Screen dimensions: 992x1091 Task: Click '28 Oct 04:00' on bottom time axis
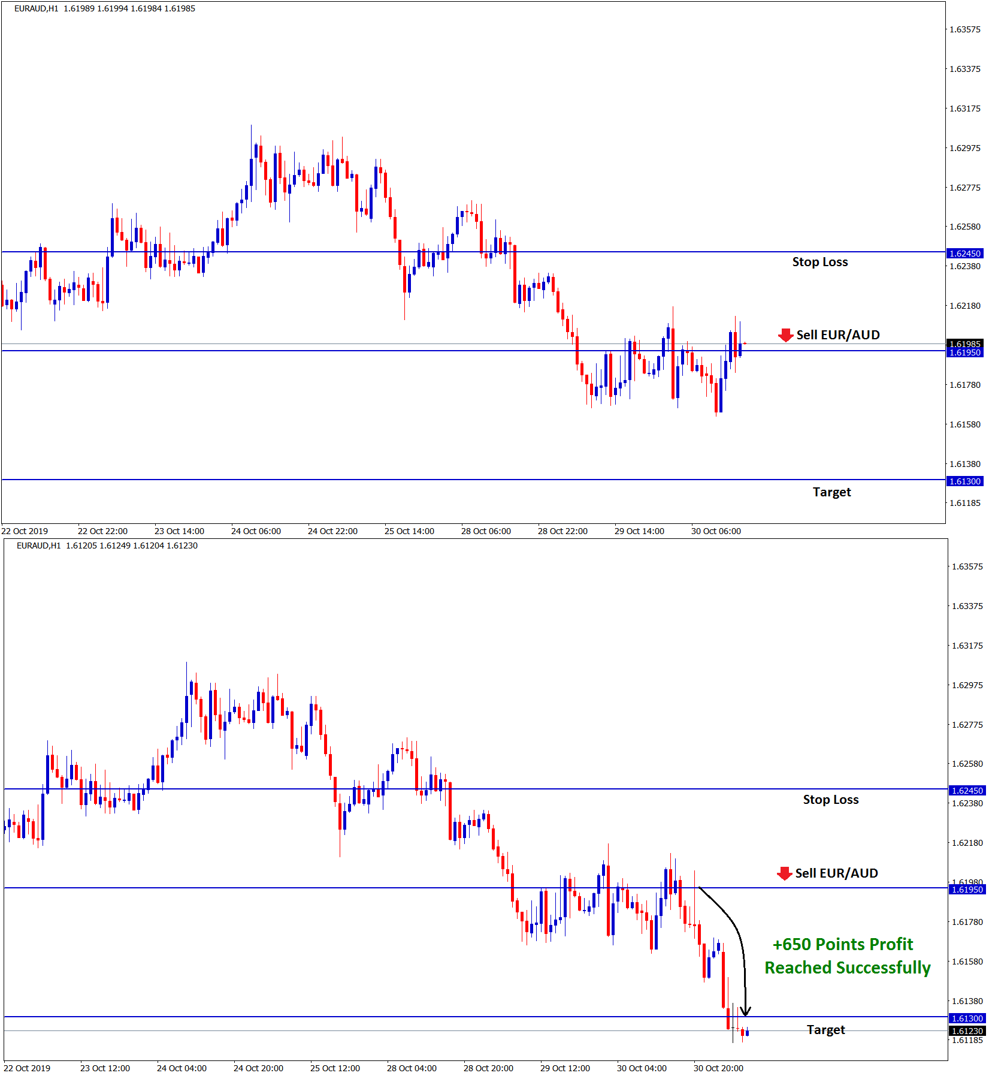coord(412,1068)
